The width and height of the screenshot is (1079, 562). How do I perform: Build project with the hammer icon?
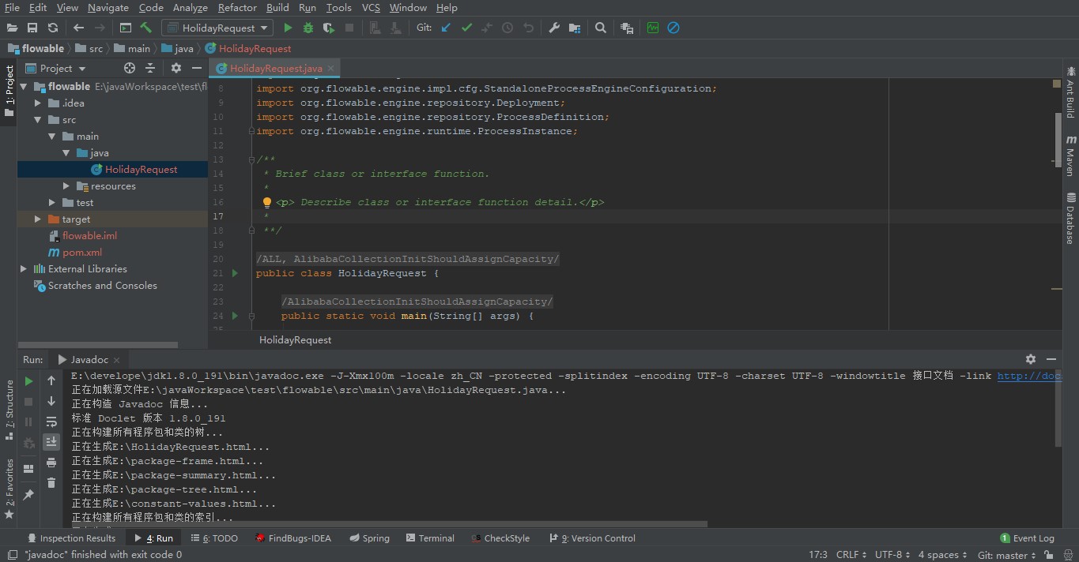[x=146, y=28]
